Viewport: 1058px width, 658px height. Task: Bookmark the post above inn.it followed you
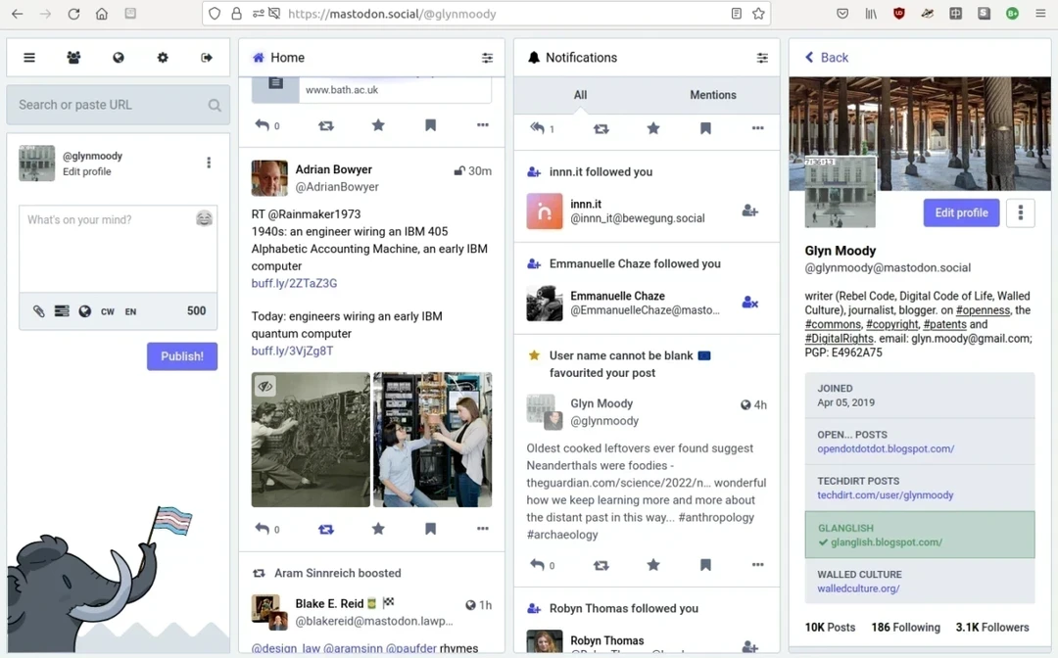point(705,128)
